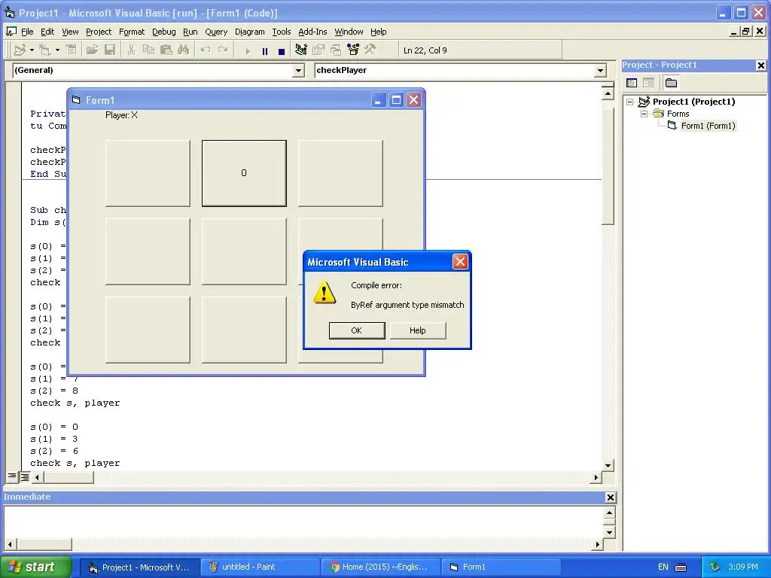The height and width of the screenshot is (578, 771).
Task: Click the Find binoculars icon
Action: point(184,50)
